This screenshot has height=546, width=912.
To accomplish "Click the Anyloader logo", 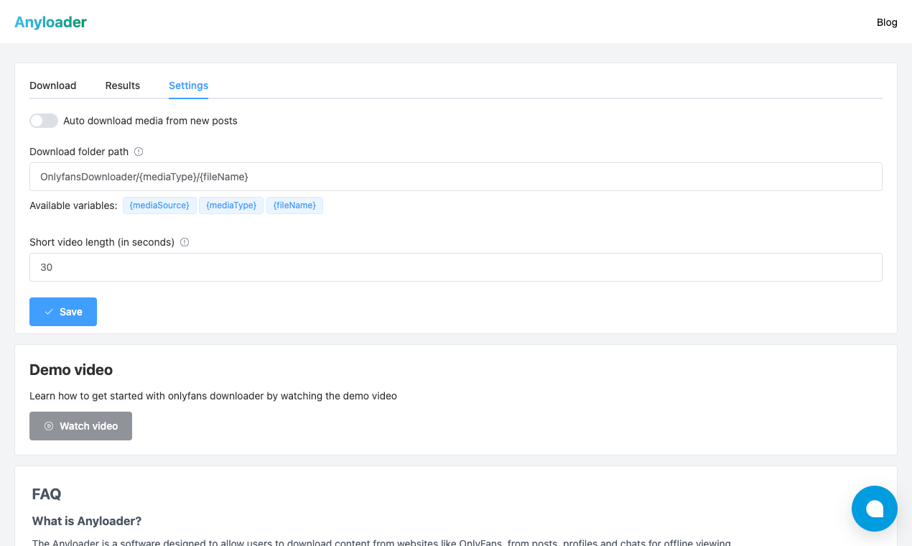I will click(x=50, y=22).
